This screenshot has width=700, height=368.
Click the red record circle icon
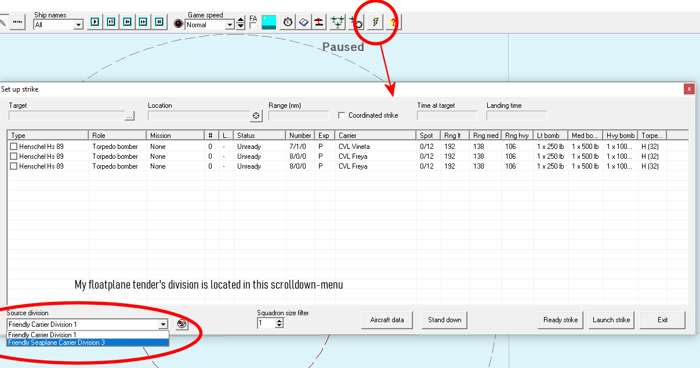pyautogui.click(x=179, y=24)
